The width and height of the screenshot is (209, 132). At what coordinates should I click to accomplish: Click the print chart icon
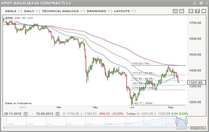coord(182,11)
